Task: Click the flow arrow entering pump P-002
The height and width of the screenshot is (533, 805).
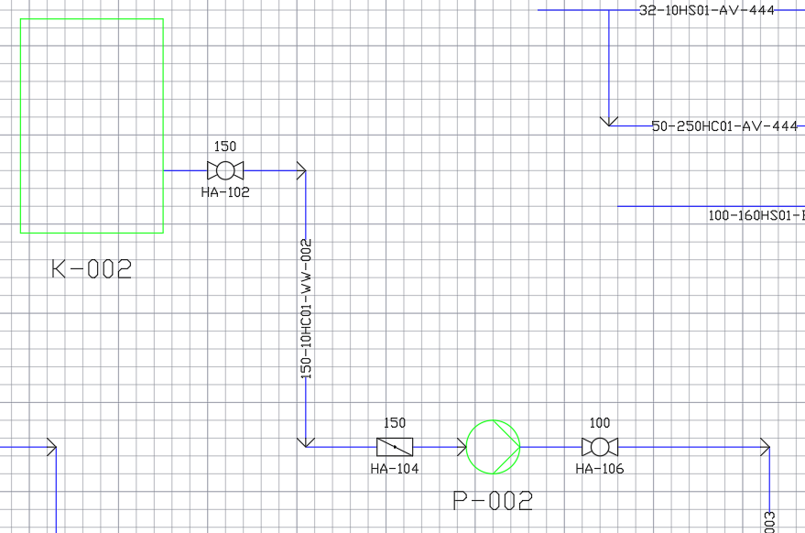Action: pos(462,447)
